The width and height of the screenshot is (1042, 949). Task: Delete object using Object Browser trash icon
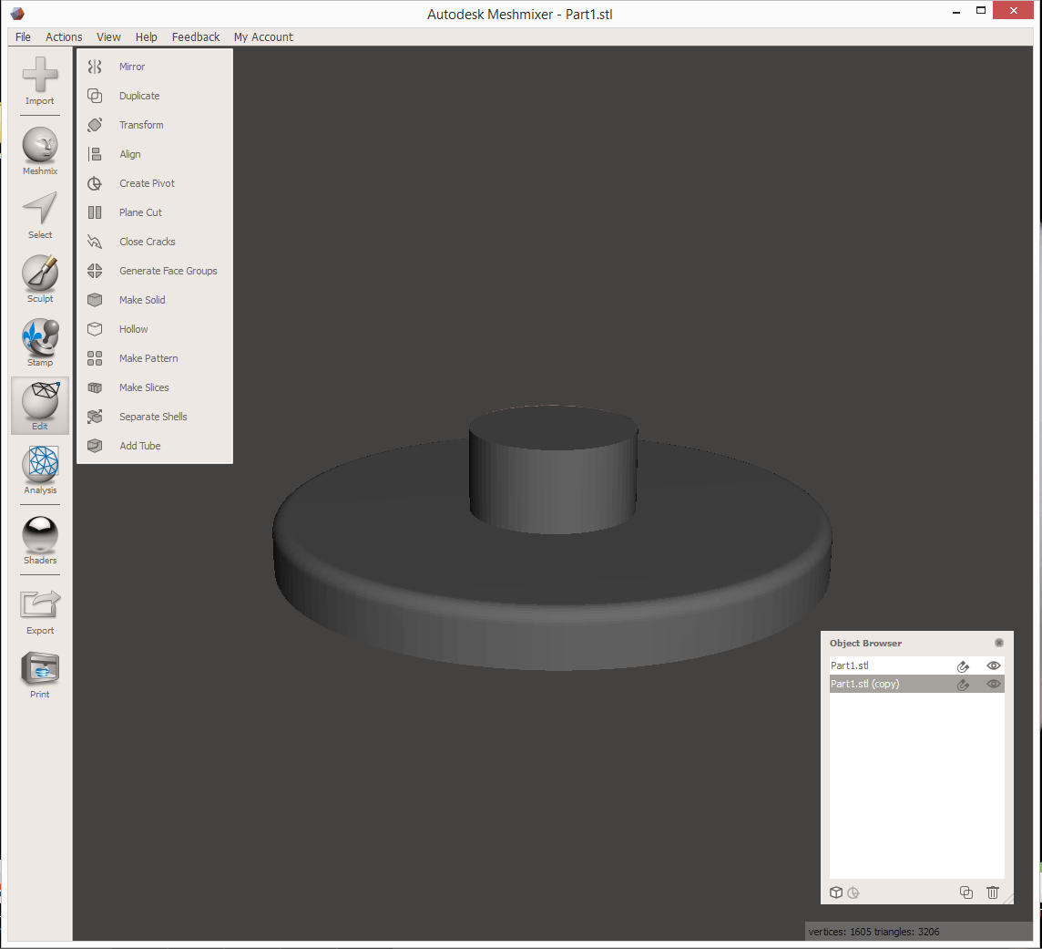point(993,892)
